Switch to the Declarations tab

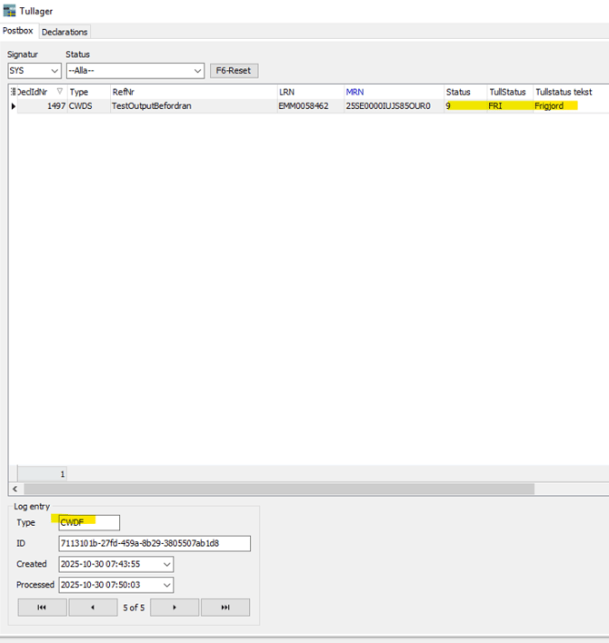click(x=65, y=32)
